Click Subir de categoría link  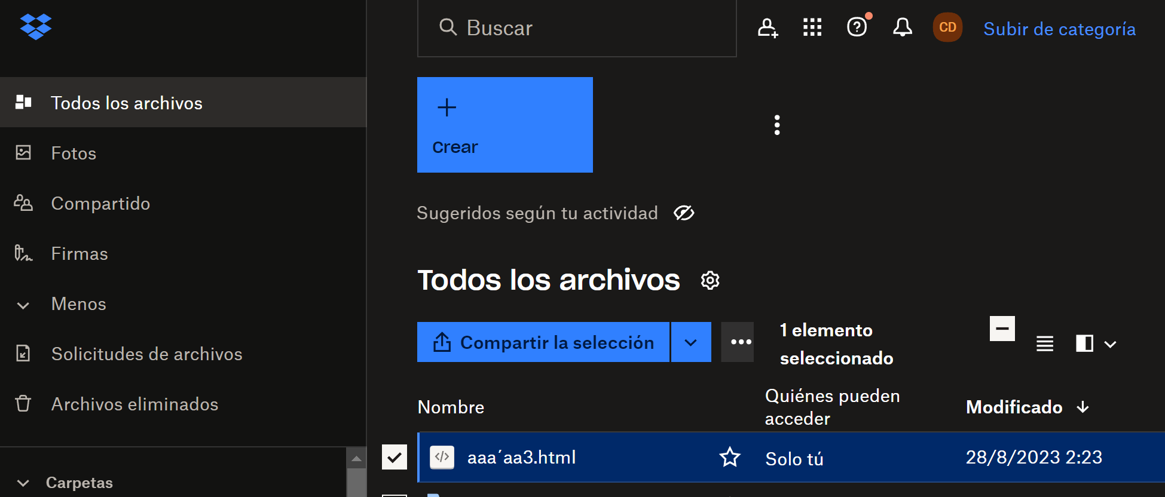pos(1059,29)
